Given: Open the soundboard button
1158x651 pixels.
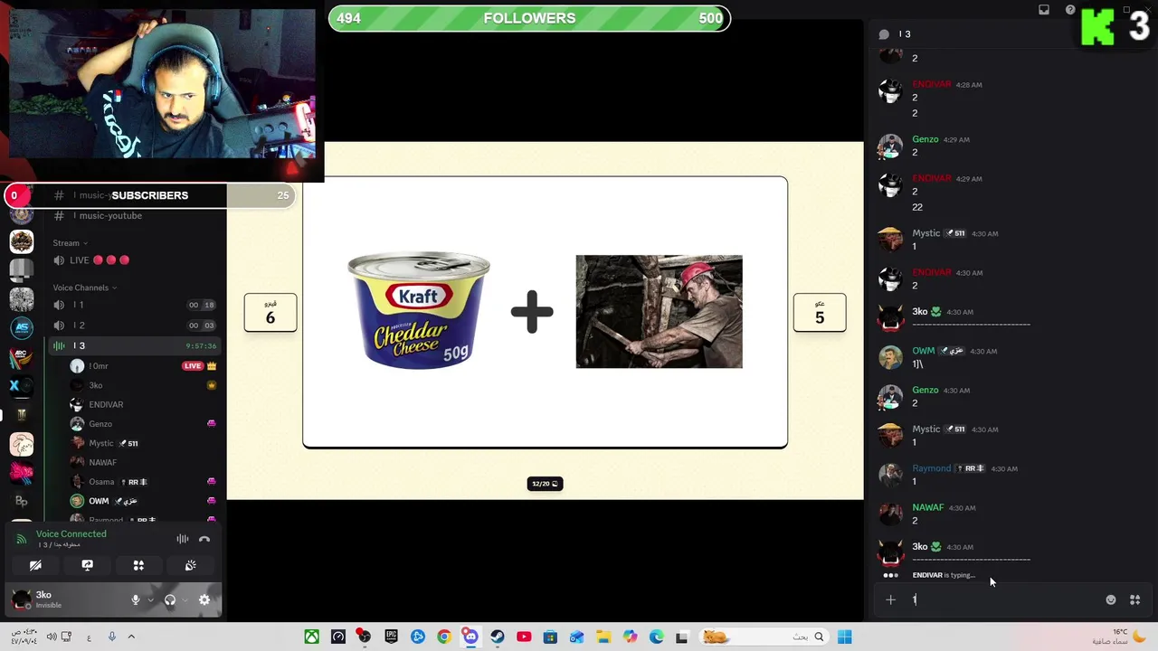Looking at the screenshot, I should (x=190, y=565).
